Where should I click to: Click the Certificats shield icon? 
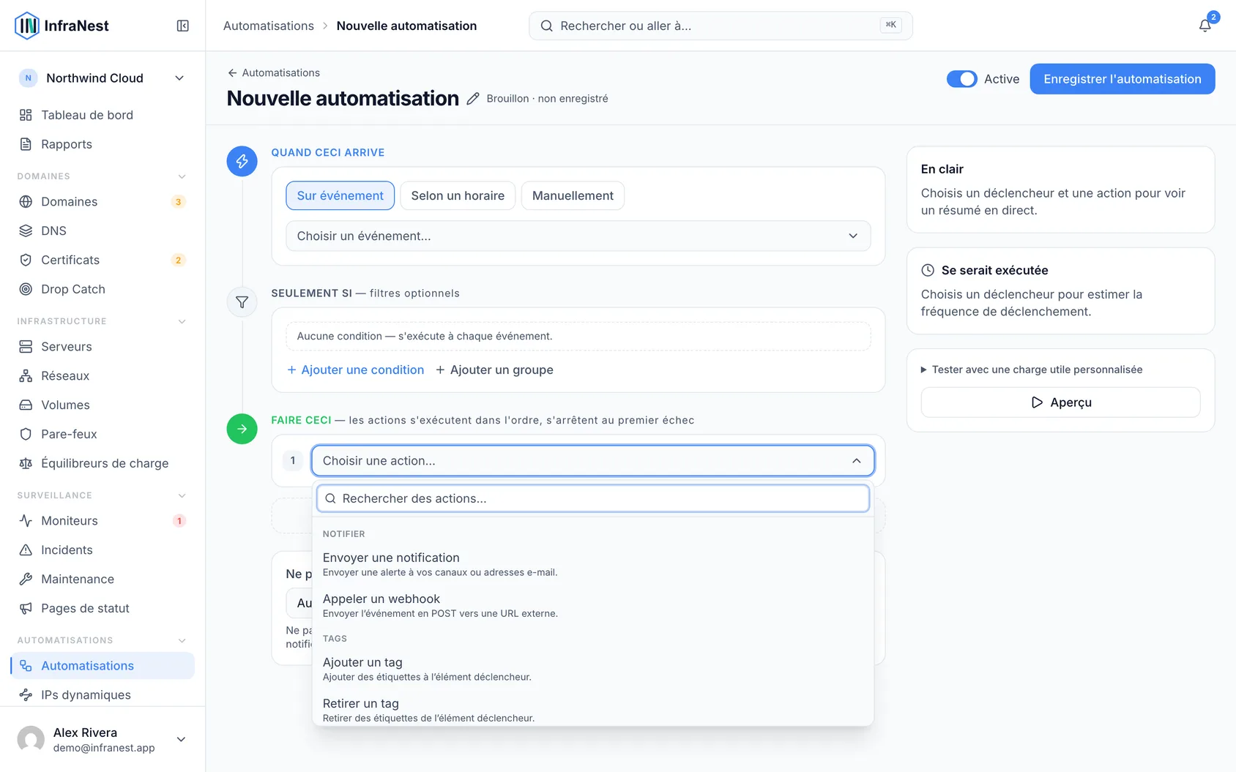point(26,260)
